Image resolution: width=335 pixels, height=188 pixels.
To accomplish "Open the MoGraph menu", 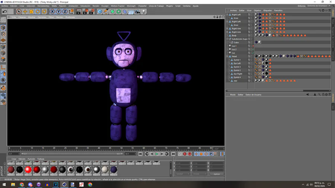I will (131, 6).
